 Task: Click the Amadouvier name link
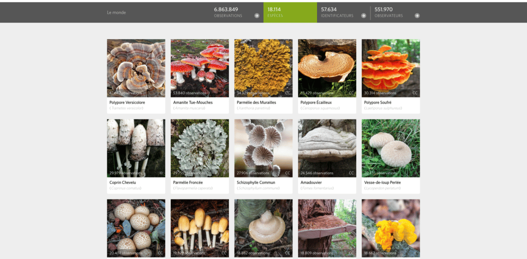[311, 182]
